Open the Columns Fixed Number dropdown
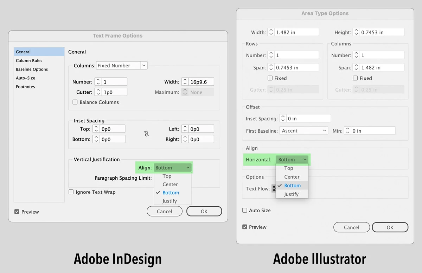The height and width of the screenshot is (273, 422). pos(122,66)
